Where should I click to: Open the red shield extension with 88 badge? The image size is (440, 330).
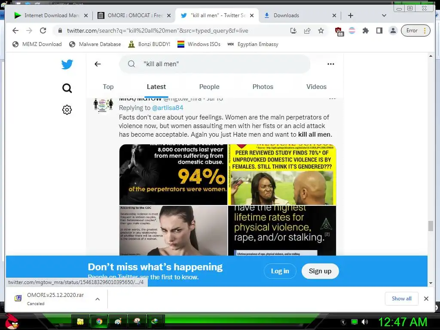pyautogui.click(x=339, y=31)
